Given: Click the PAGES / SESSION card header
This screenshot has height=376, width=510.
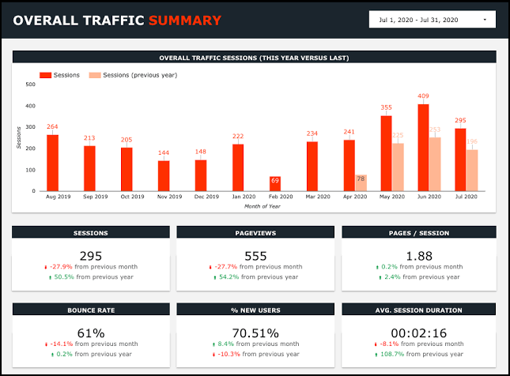Looking at the screenshot, I should click(x=419, y=232).
